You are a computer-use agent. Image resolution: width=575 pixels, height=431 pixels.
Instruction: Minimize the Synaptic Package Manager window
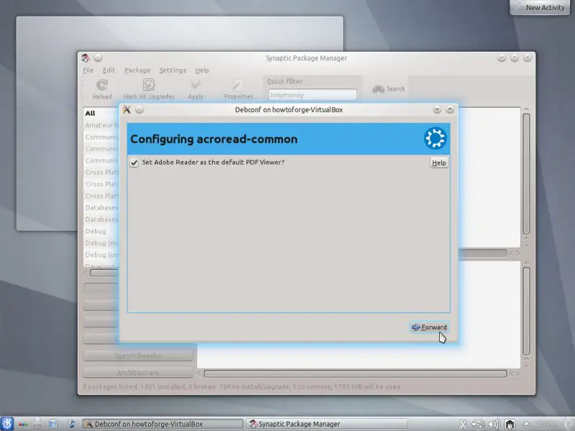pos(502,57)
